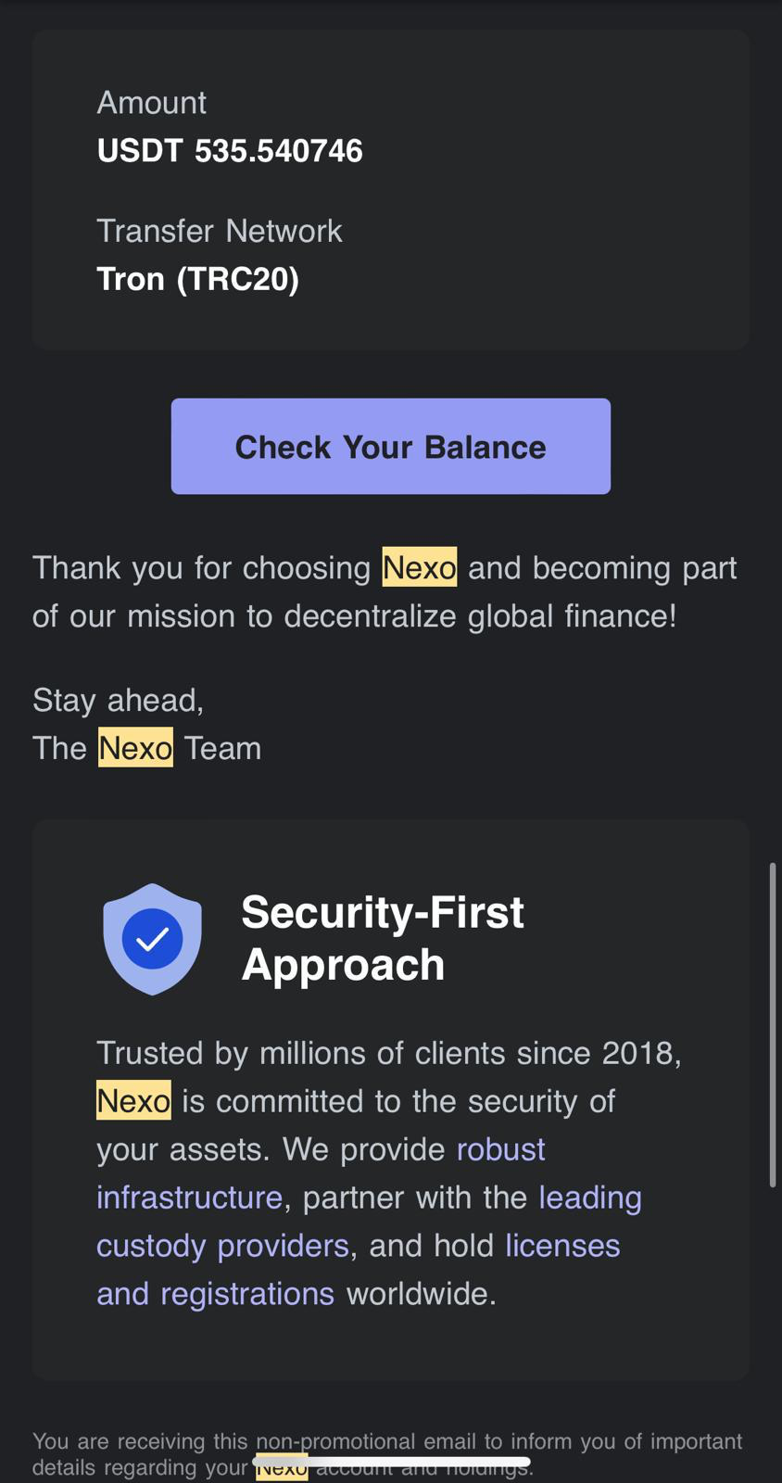This screenshot has height=1483, width=782.
Task: Tap the blue shield checkmark icon
Action: 152,939
